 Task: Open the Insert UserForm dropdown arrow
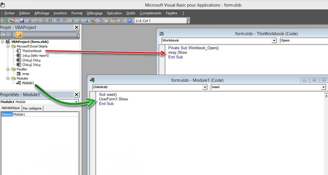click(x=16, y=21)
